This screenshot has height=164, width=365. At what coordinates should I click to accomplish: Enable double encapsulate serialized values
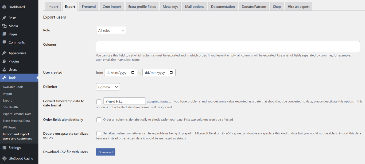coord(99,133)
